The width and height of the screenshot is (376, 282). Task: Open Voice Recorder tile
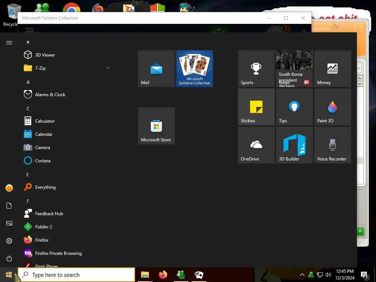pos(333,145)
